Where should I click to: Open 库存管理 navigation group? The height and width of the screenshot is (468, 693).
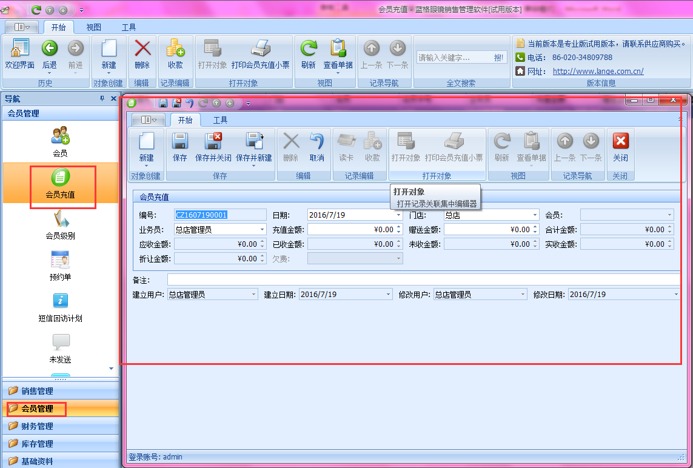pos(61,444)
